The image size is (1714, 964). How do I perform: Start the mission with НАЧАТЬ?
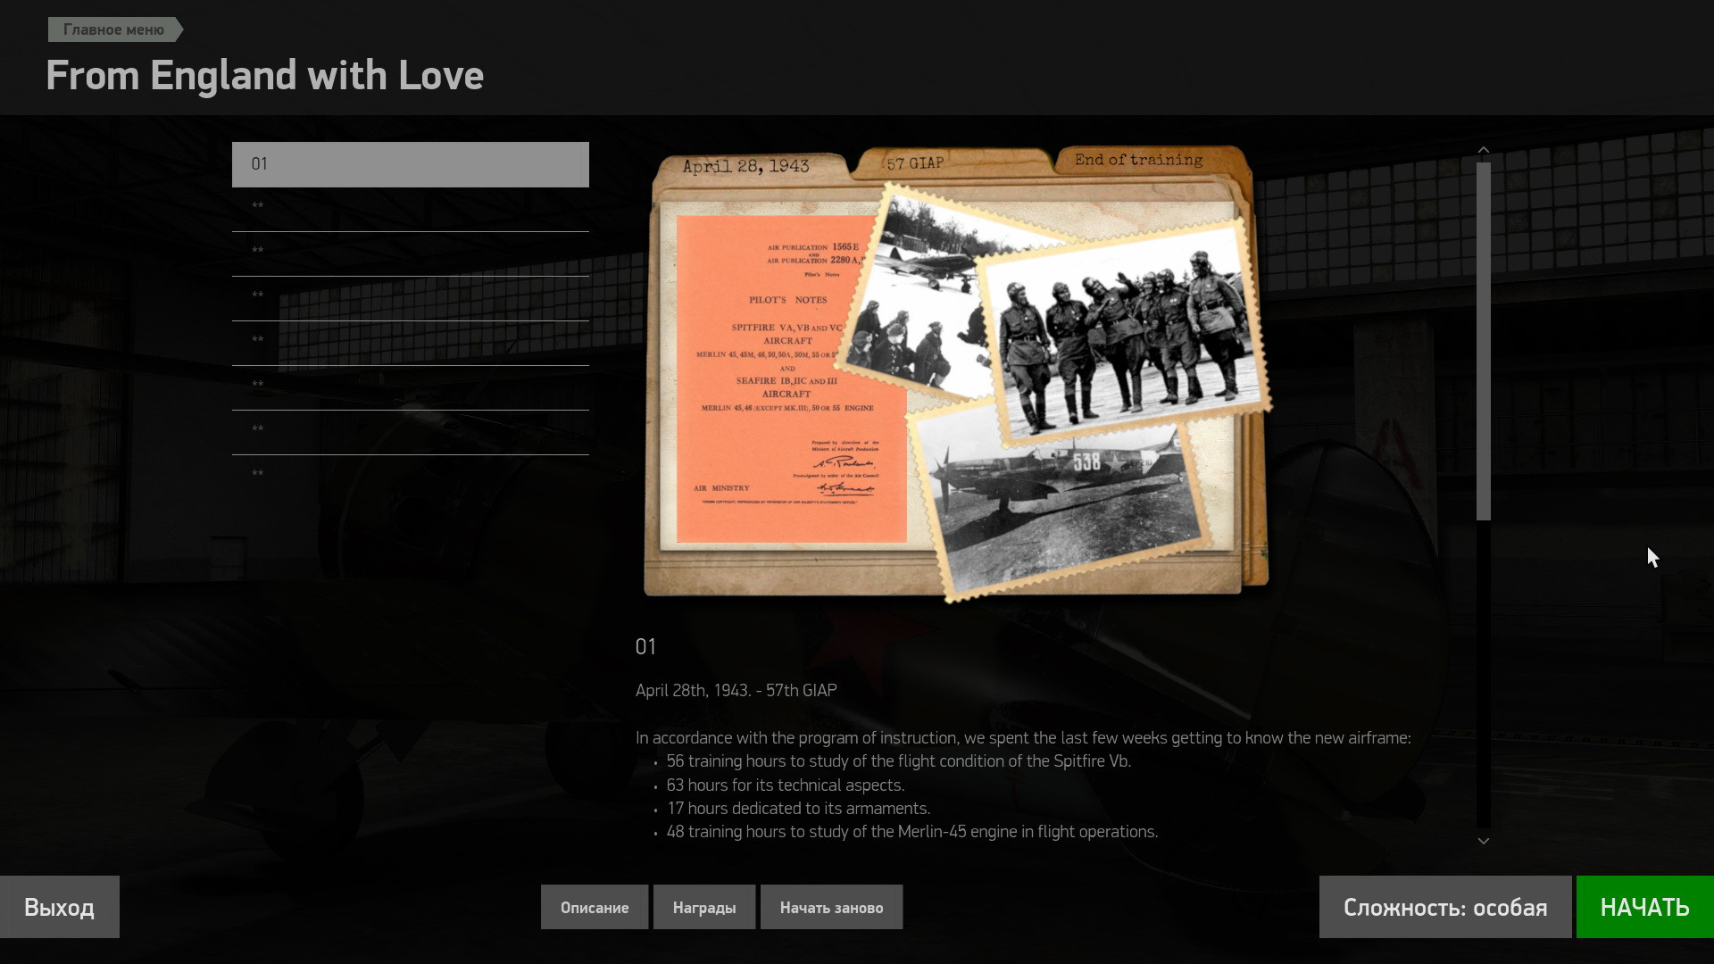[x=1644, y=907]
